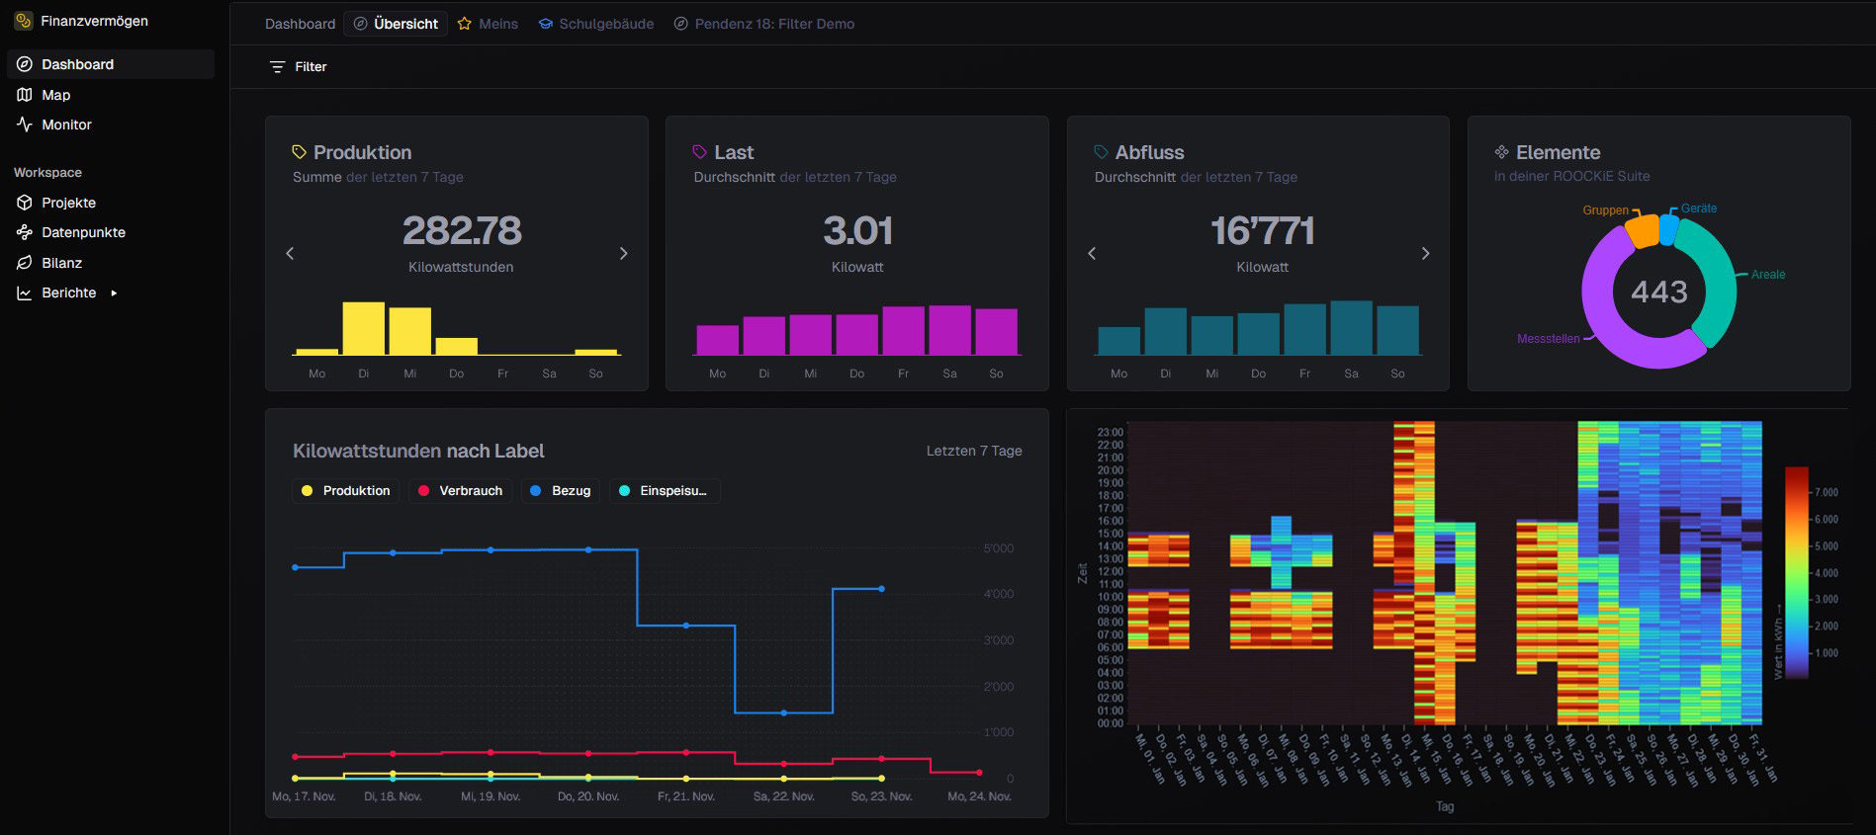Screen dimensions: 1876x835
Task: Open the Map page icon in sidebar
Action: coord(25,95)
